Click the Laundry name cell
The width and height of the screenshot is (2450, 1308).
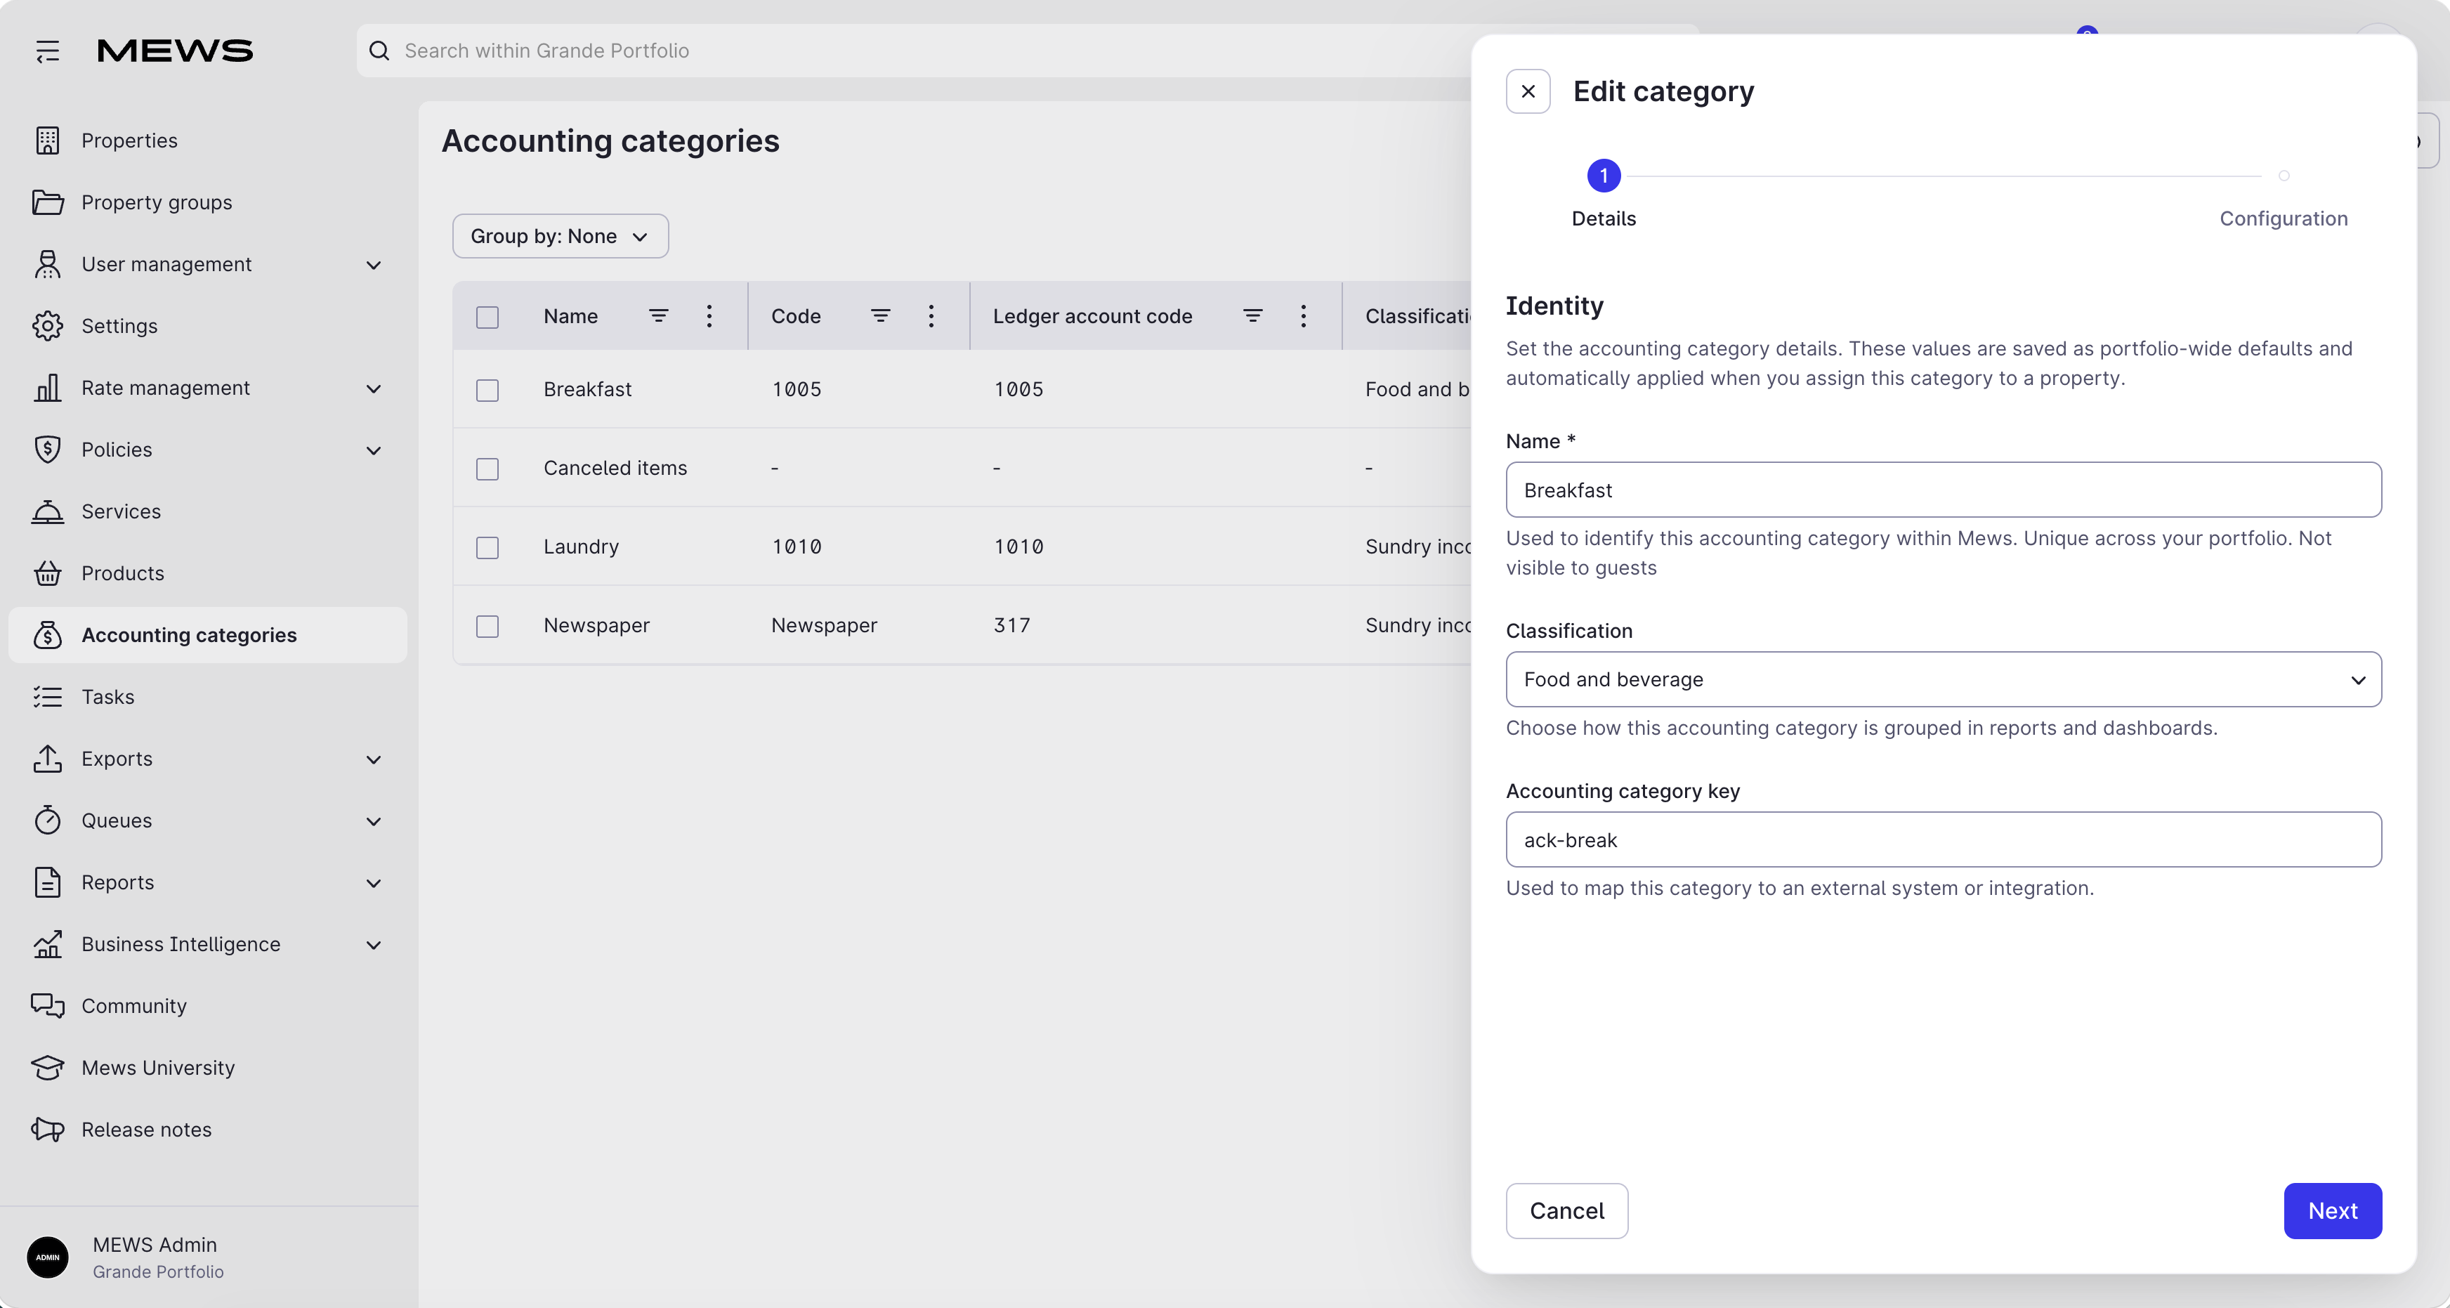581,547
